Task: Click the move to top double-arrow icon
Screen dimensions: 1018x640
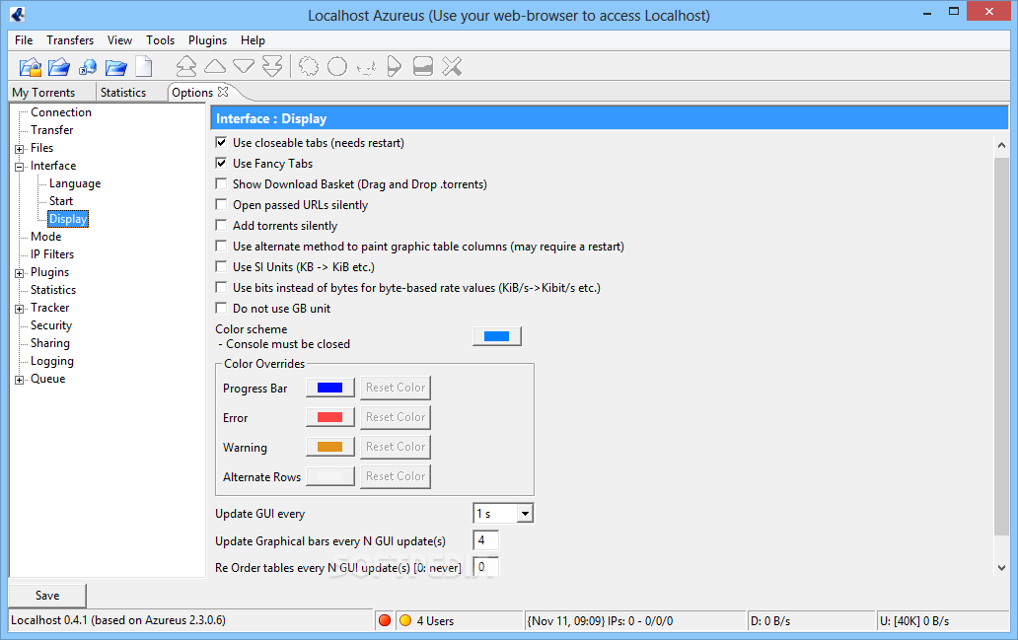Action: coord(186,66)
